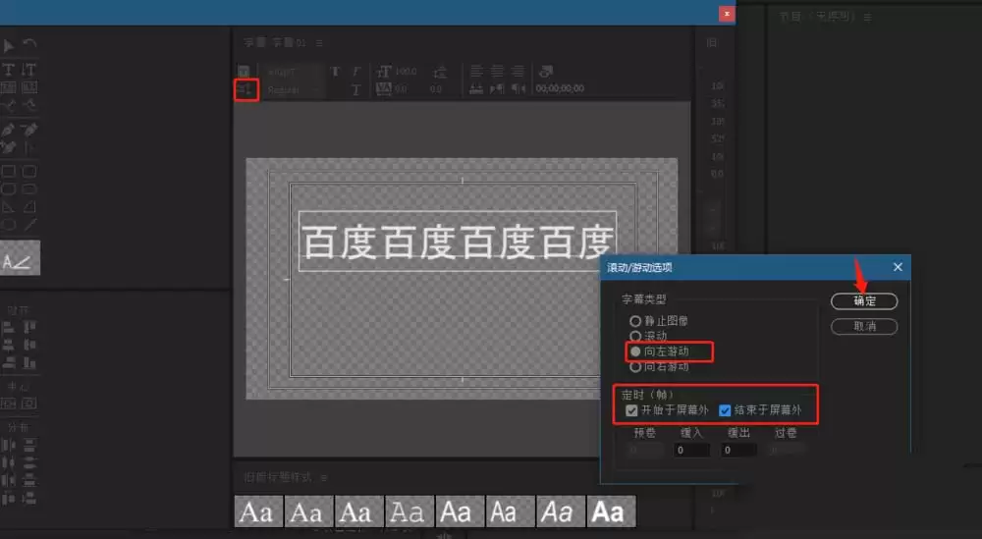Align title text center

(x=497, y=72)
